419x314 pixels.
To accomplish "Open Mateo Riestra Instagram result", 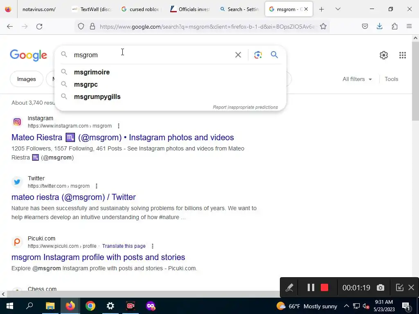I will click(123, 137).
